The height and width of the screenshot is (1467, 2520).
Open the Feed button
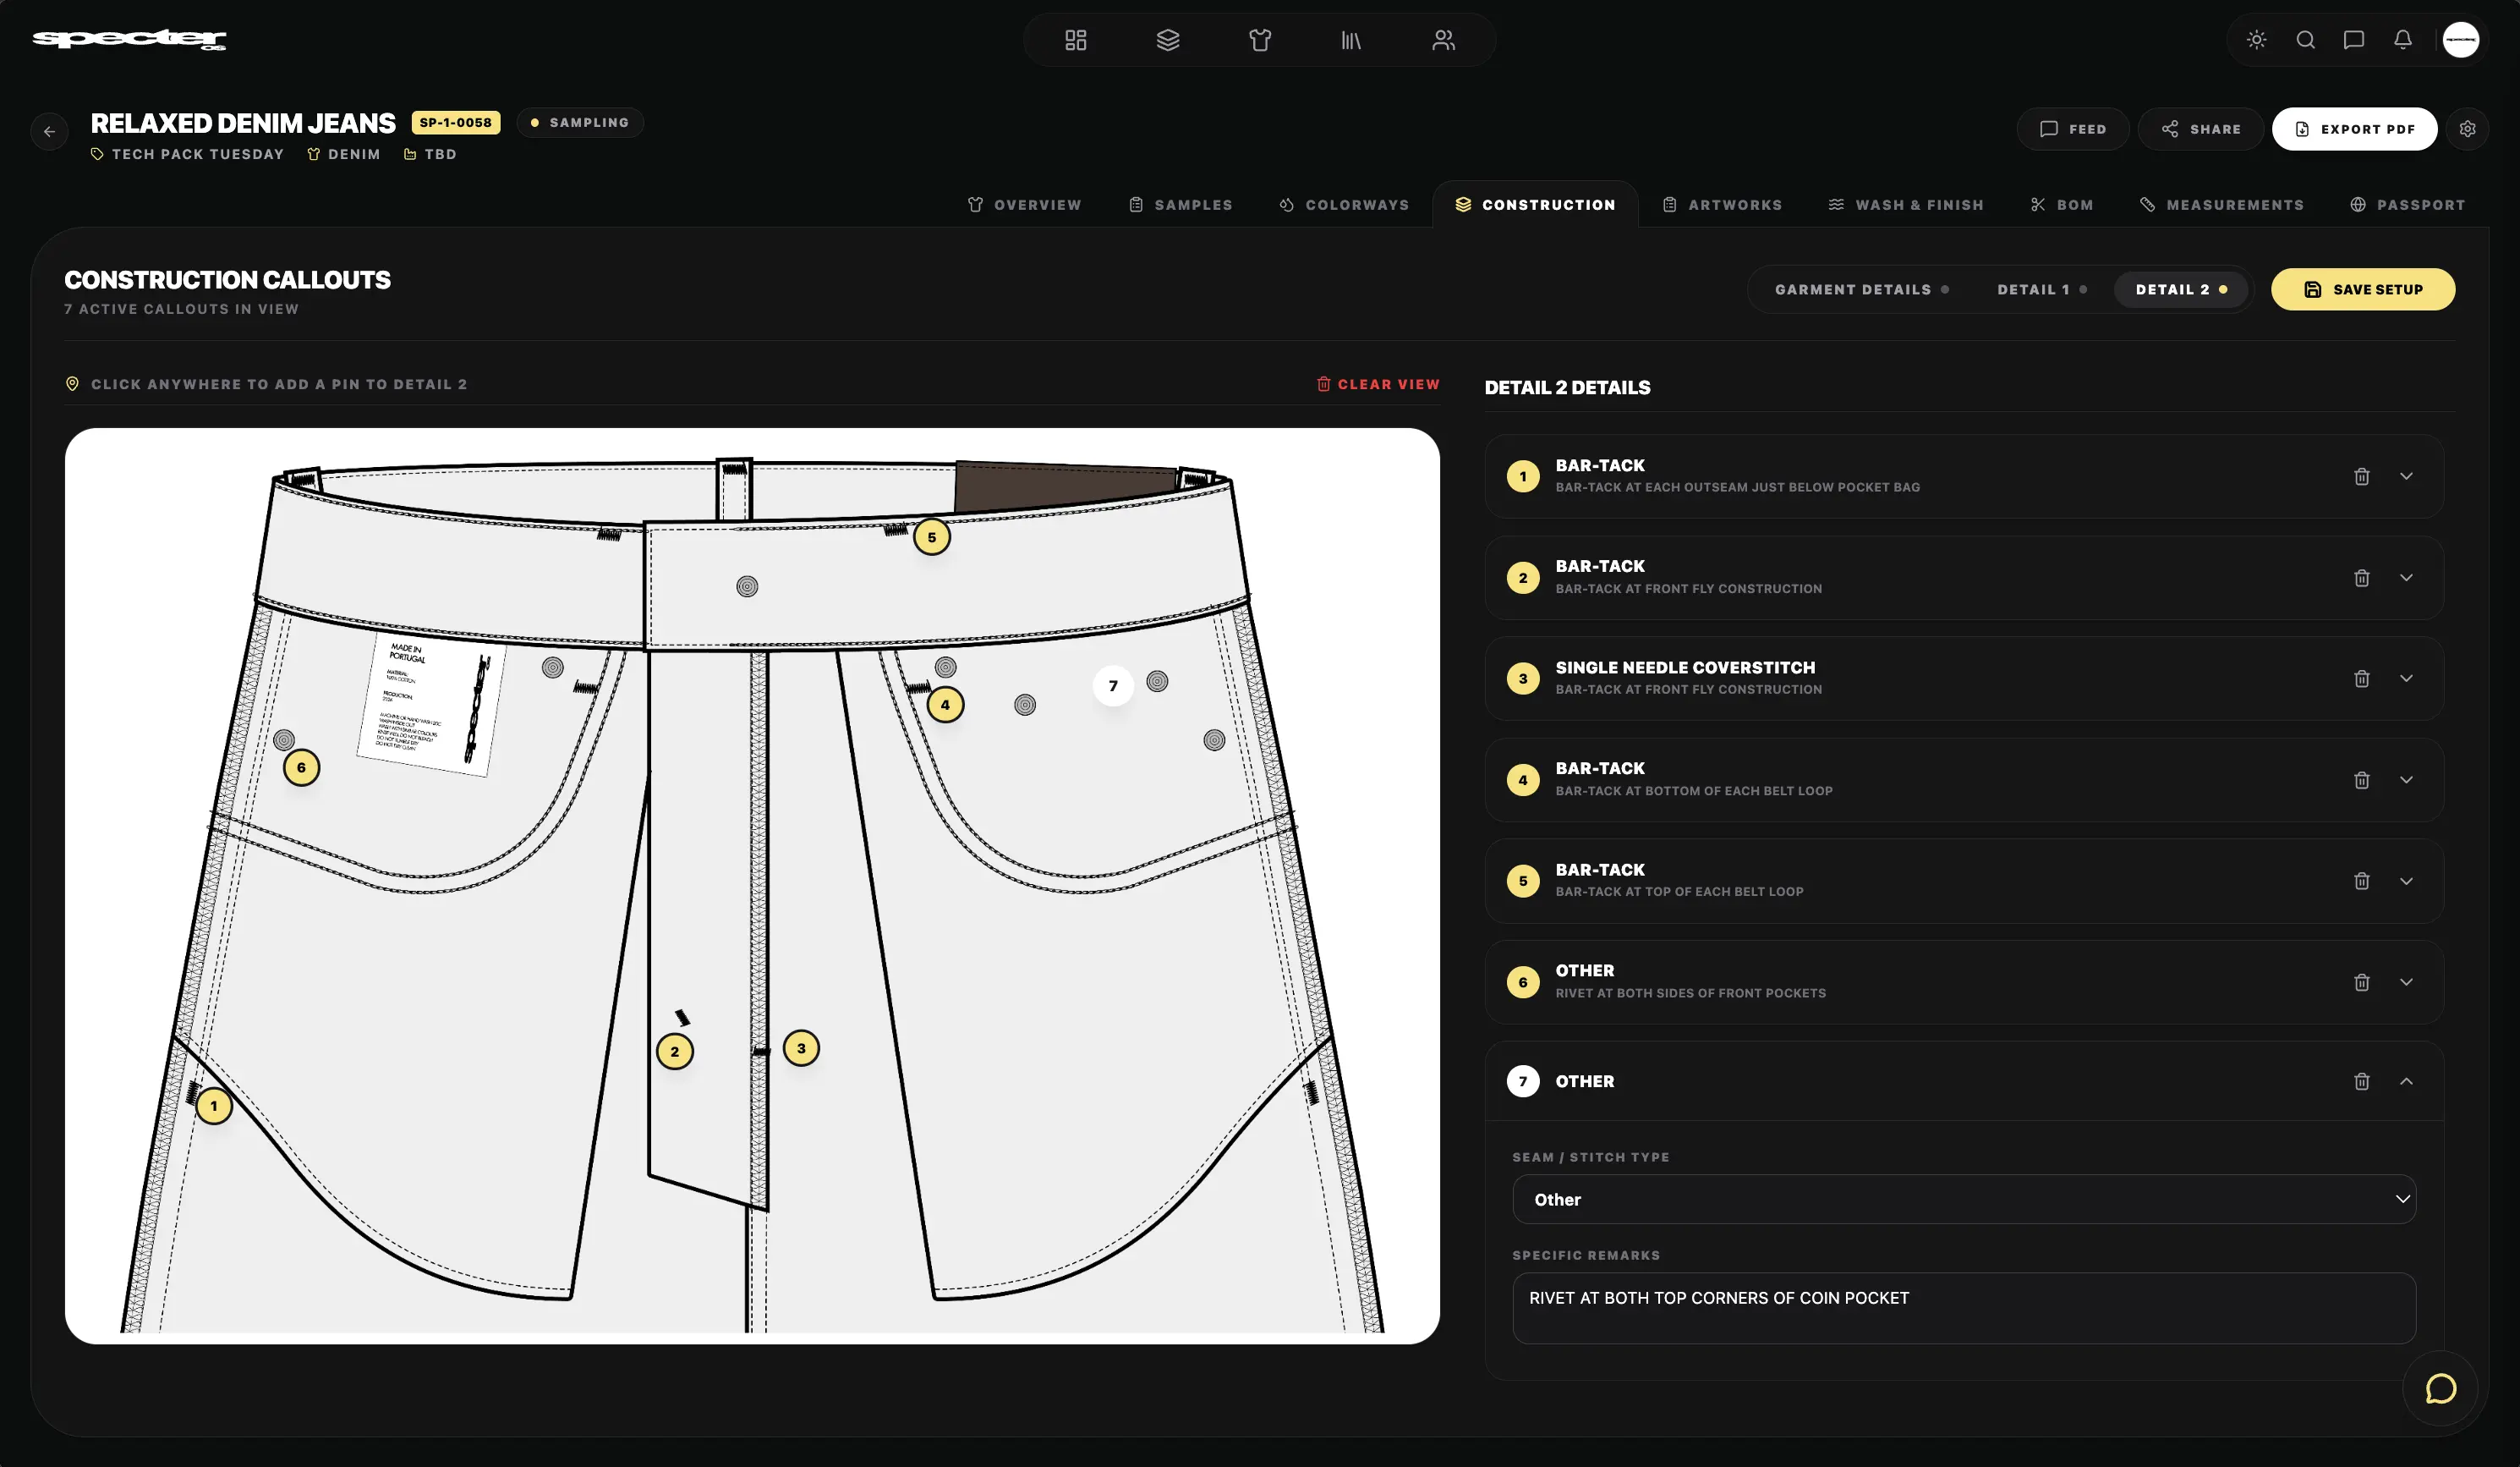pos(2072,129)
